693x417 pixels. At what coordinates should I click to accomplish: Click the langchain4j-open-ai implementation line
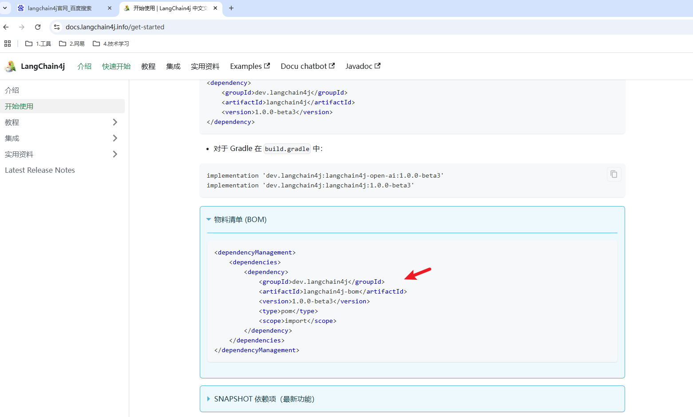pos(325,175)
